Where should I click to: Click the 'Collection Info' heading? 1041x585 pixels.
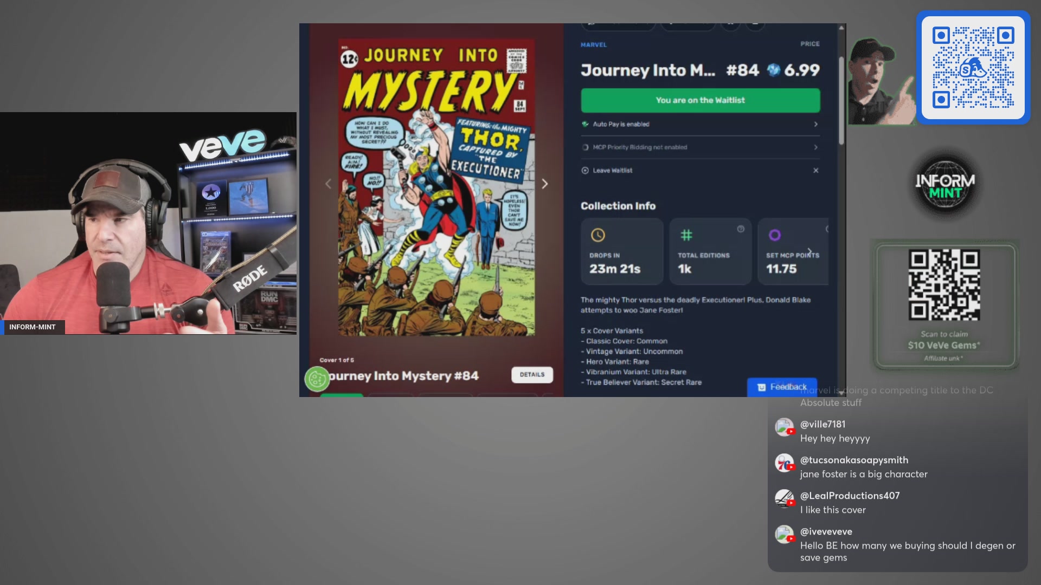[x=618, y=206]
